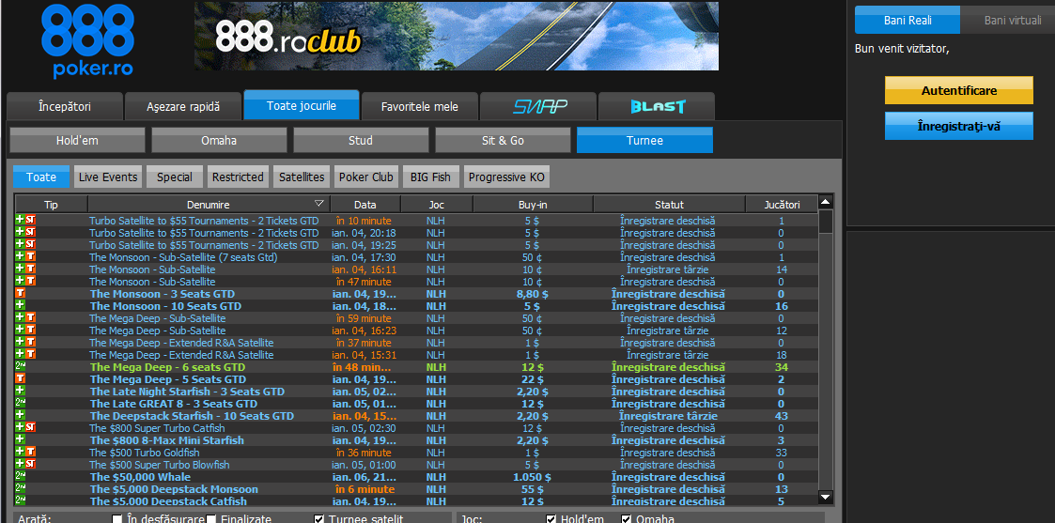
Task: Click the ST icon for $500 Super Turbo Blowfish
Action: pyautogui.click(x=31, y=464)
